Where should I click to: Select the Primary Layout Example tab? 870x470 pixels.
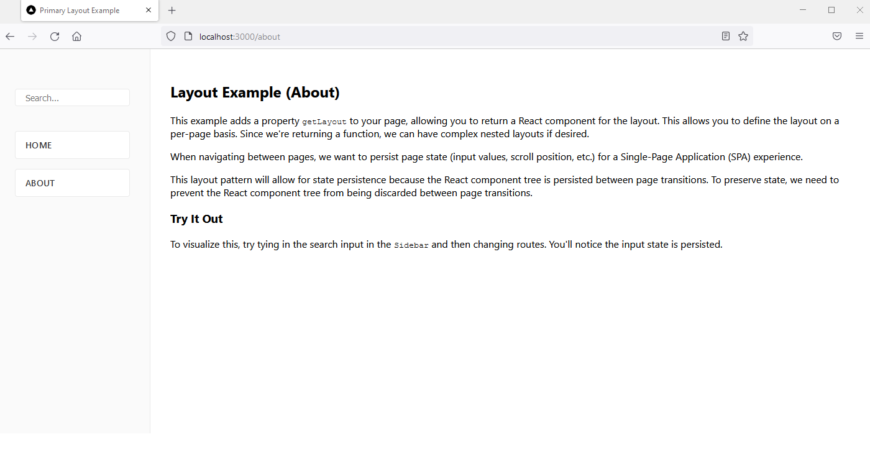click(90, 11)
